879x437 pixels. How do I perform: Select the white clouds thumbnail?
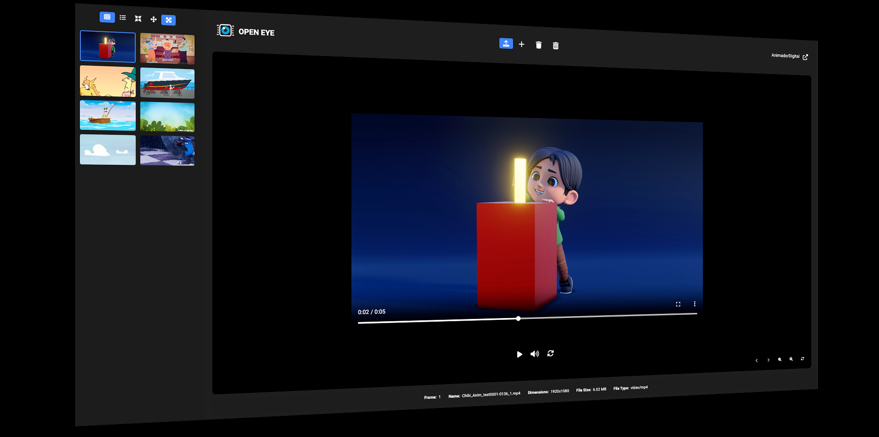click(x=108, y=149)
